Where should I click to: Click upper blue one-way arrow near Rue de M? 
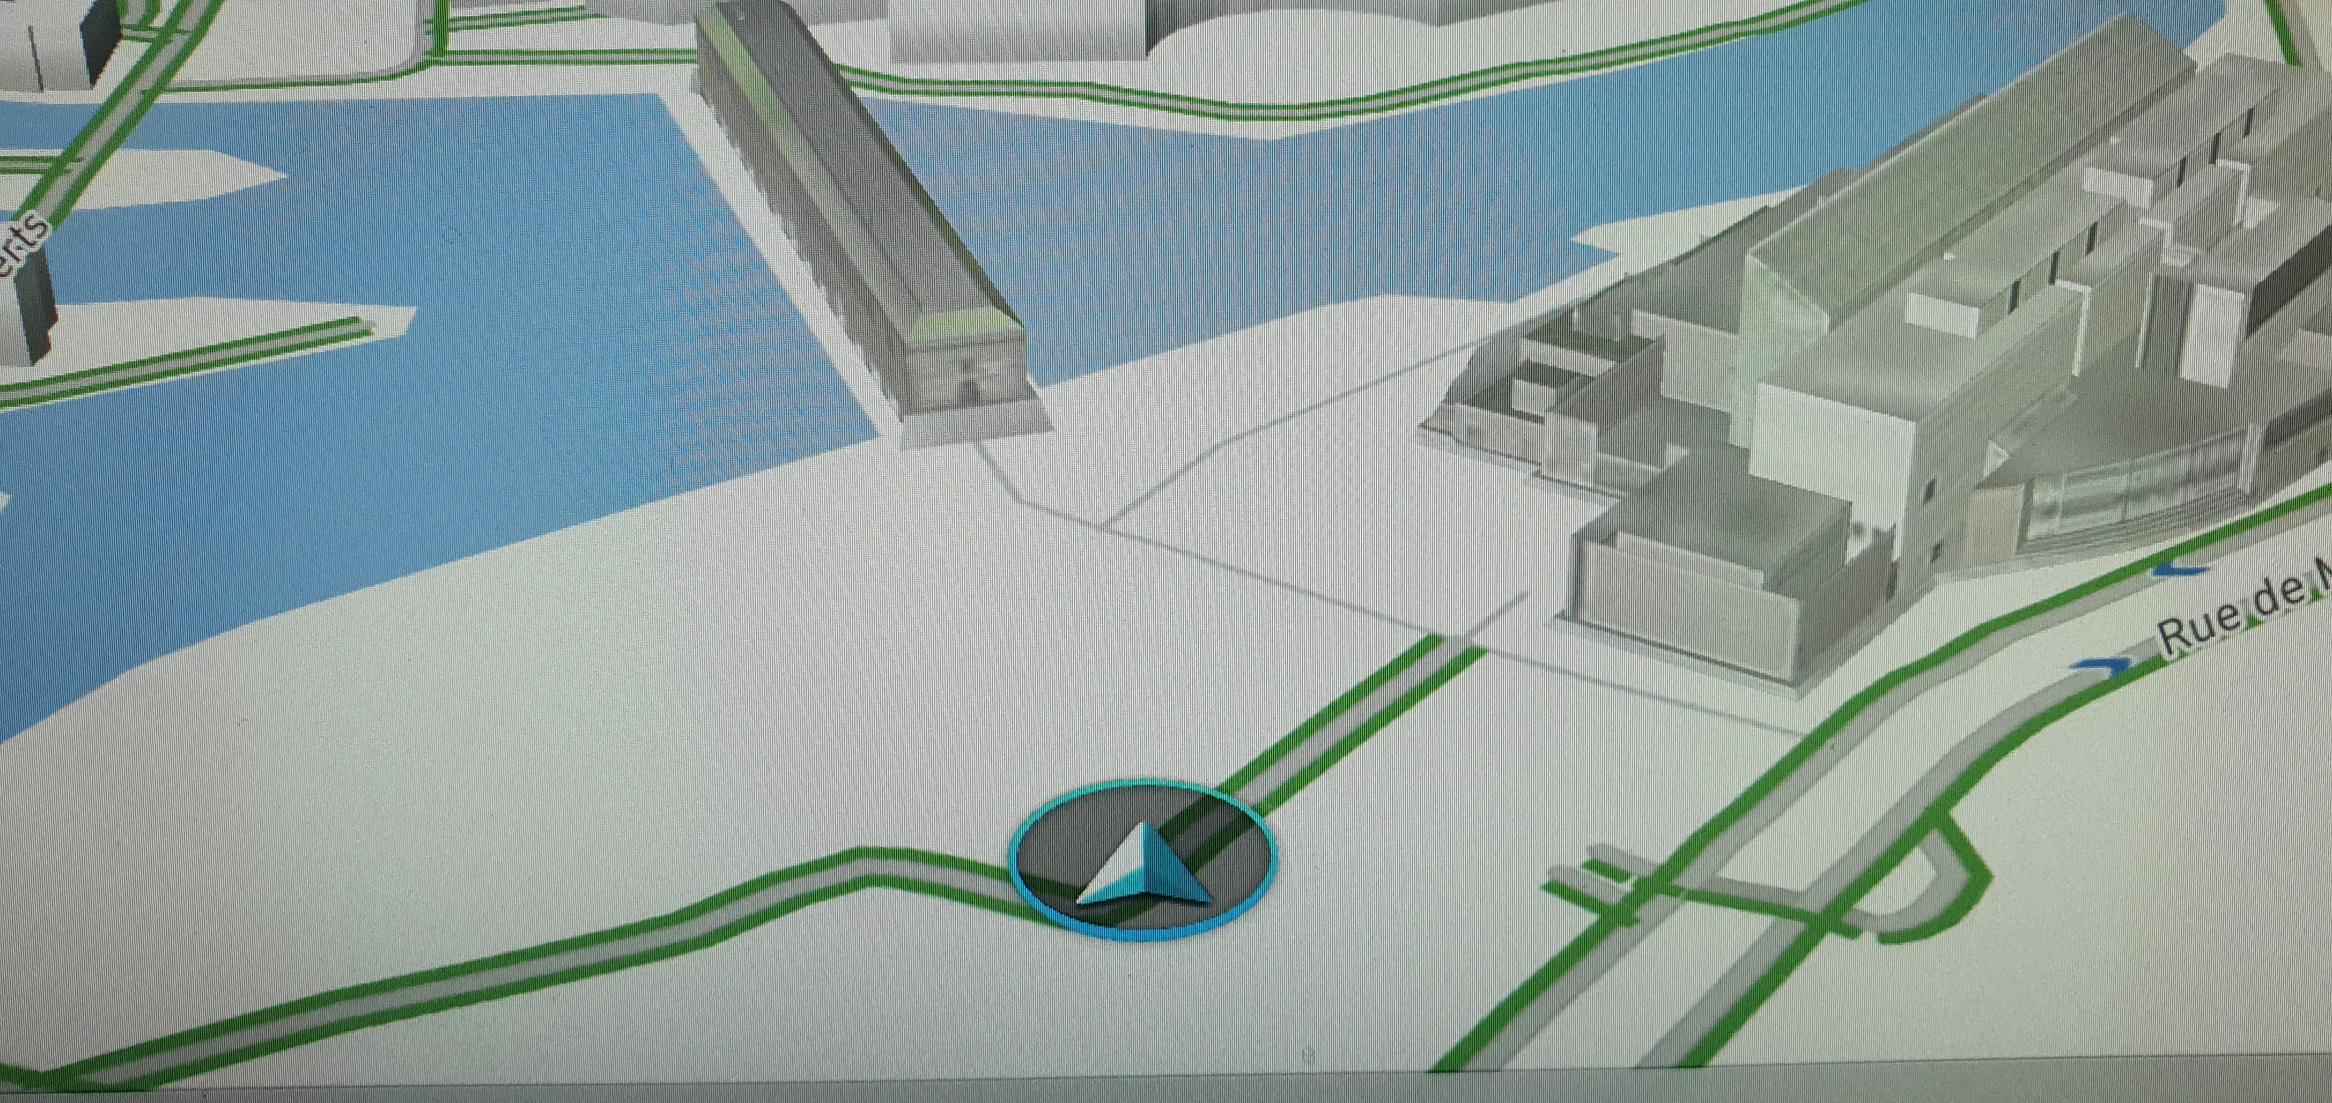2180,569
